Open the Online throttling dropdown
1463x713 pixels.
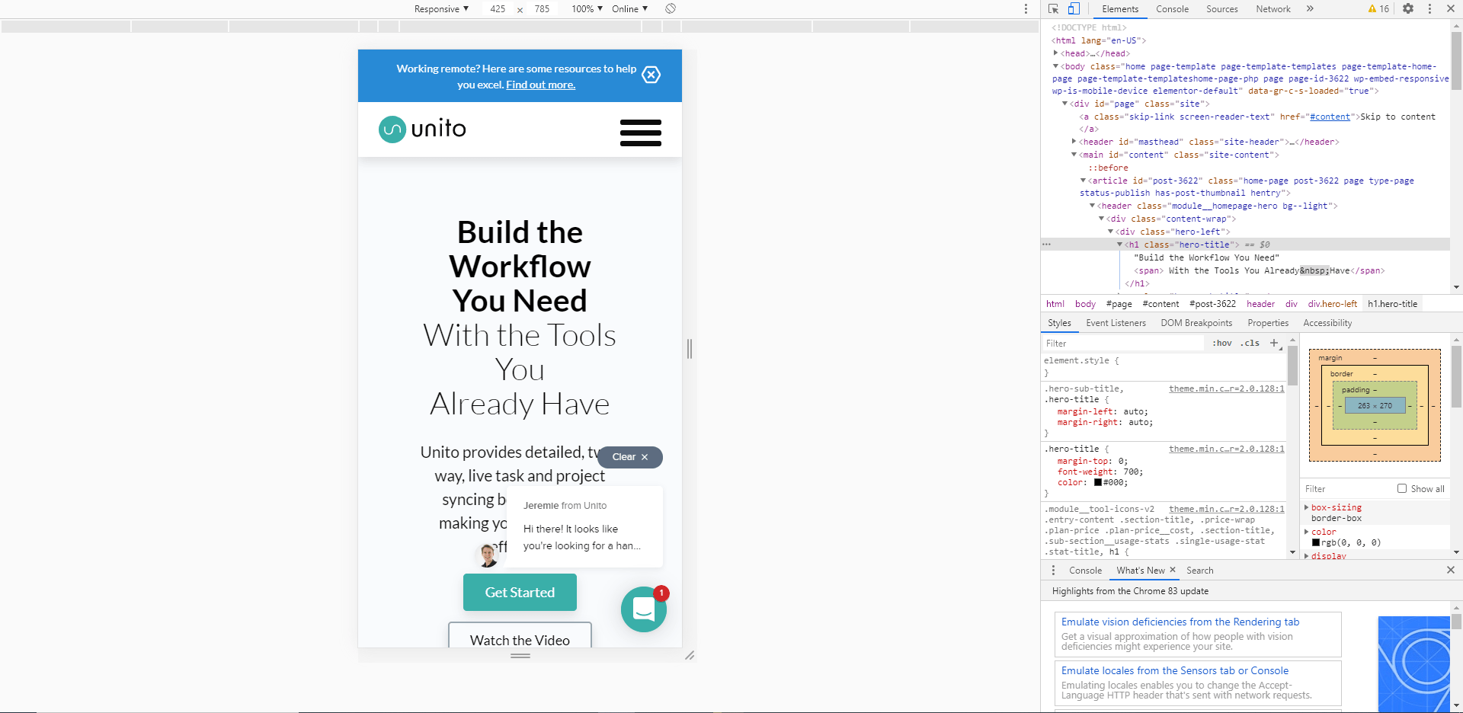(629, 8)
